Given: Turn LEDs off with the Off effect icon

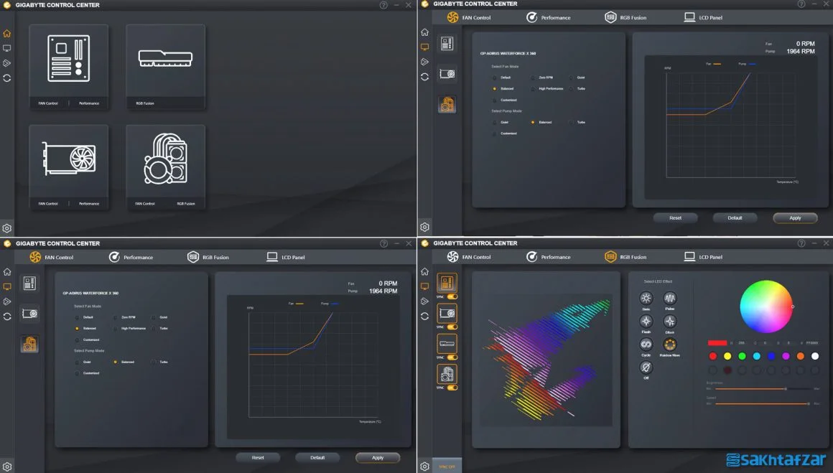Looking at the screenshot, I should tap(646, 367).
